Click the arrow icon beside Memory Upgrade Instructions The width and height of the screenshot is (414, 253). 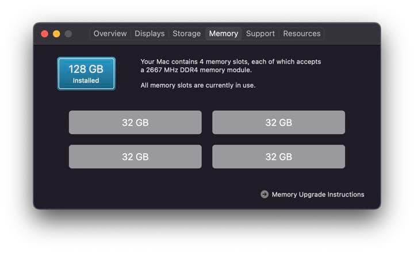(264, 194)
